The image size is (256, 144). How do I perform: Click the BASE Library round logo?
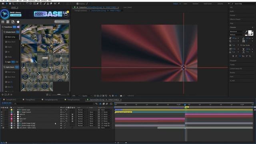(x=4, y=14)
